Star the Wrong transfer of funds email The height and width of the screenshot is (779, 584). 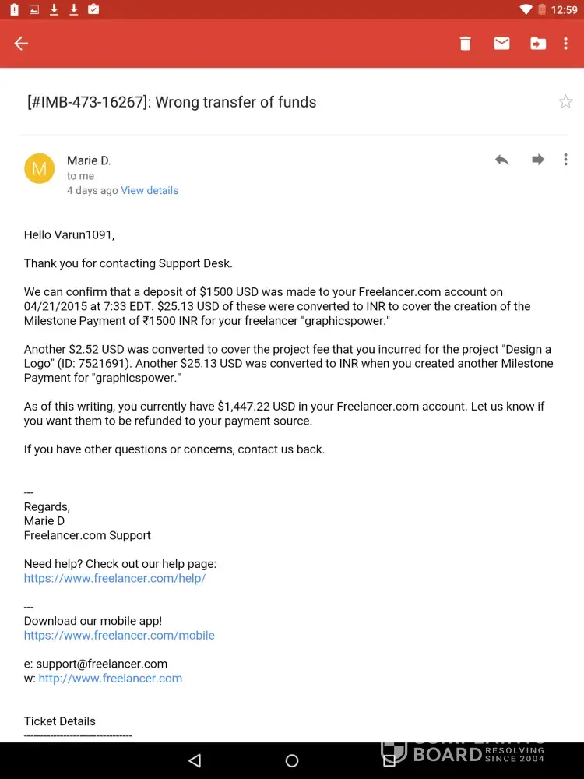tap(565, 102)
